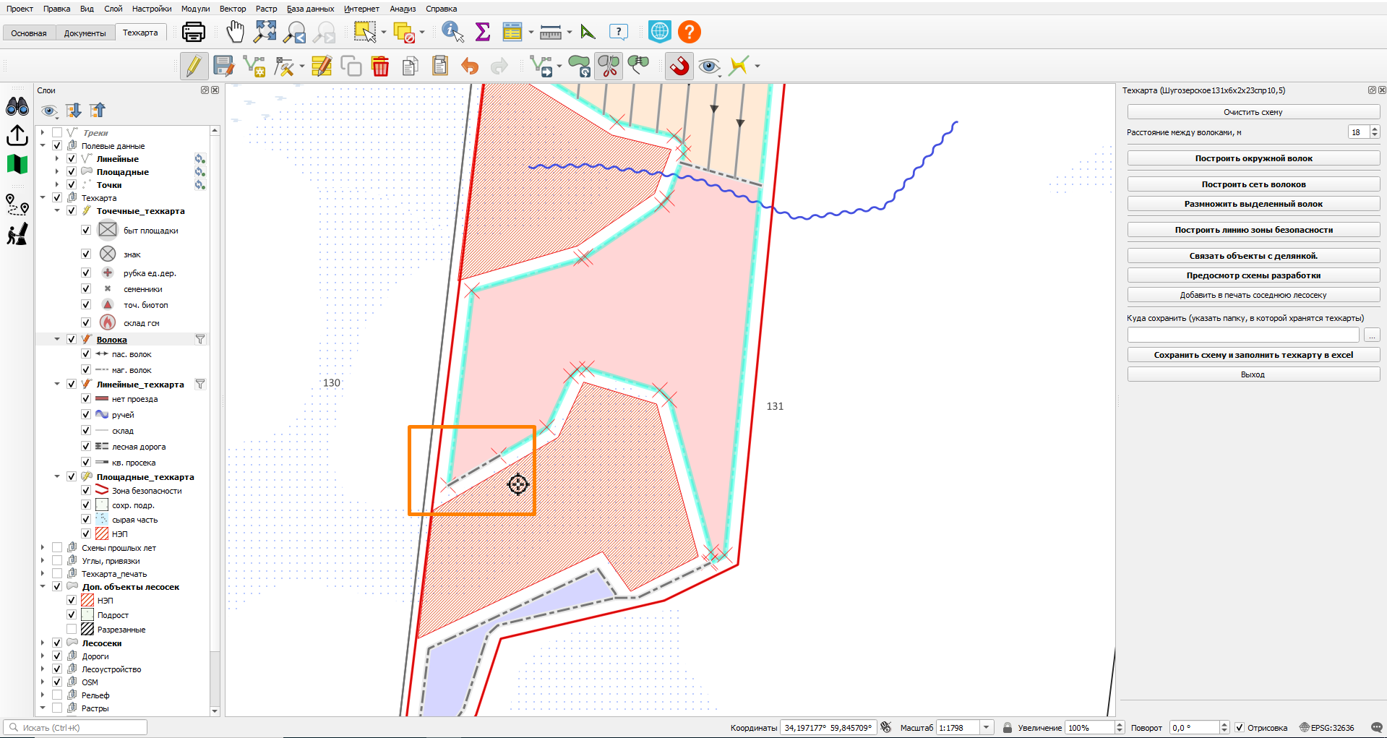Click the Выход button
This screenshot has height=738, width=1387.
click(1253, 374)
